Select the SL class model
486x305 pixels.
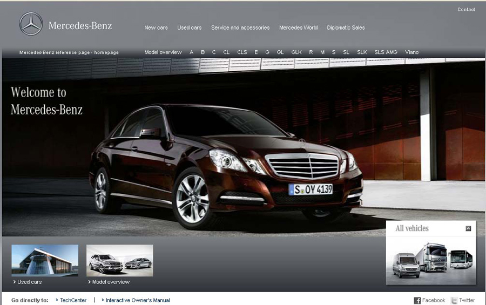pos(346,52)
